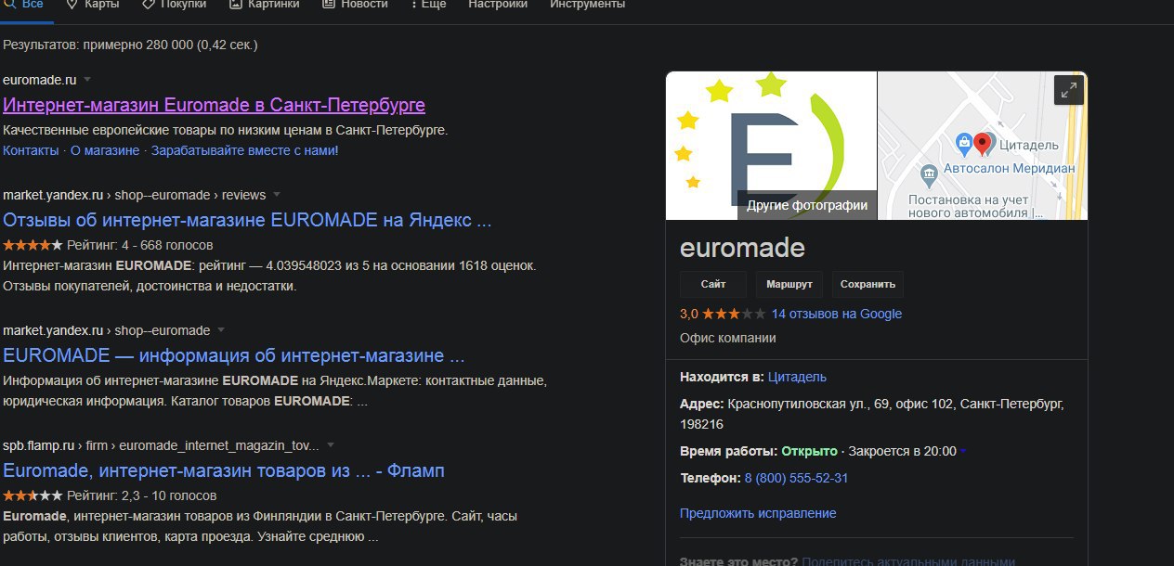Click the Адрес: Краснопутиловская ул., 69 text

click(872, 414)
